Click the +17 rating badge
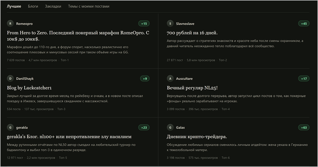The width and height of the screenshot is (318, 167). 304,79
